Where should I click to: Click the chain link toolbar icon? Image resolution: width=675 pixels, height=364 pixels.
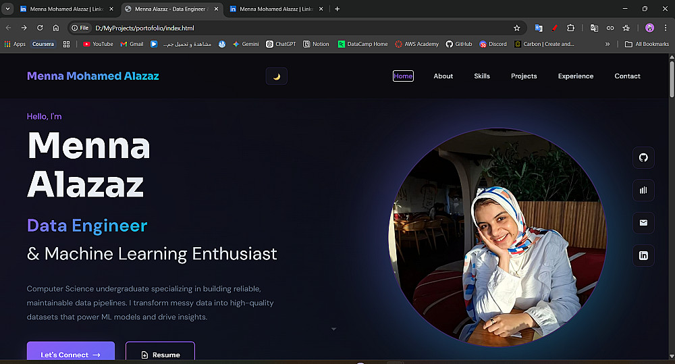610,28
